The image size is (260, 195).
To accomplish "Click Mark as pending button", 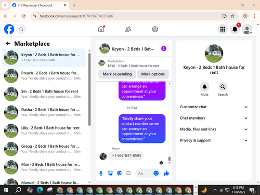I will pos(117,74).
